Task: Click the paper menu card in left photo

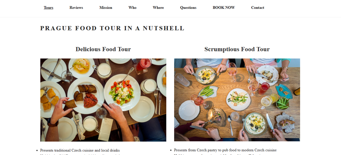Action: tap(105, 129)
